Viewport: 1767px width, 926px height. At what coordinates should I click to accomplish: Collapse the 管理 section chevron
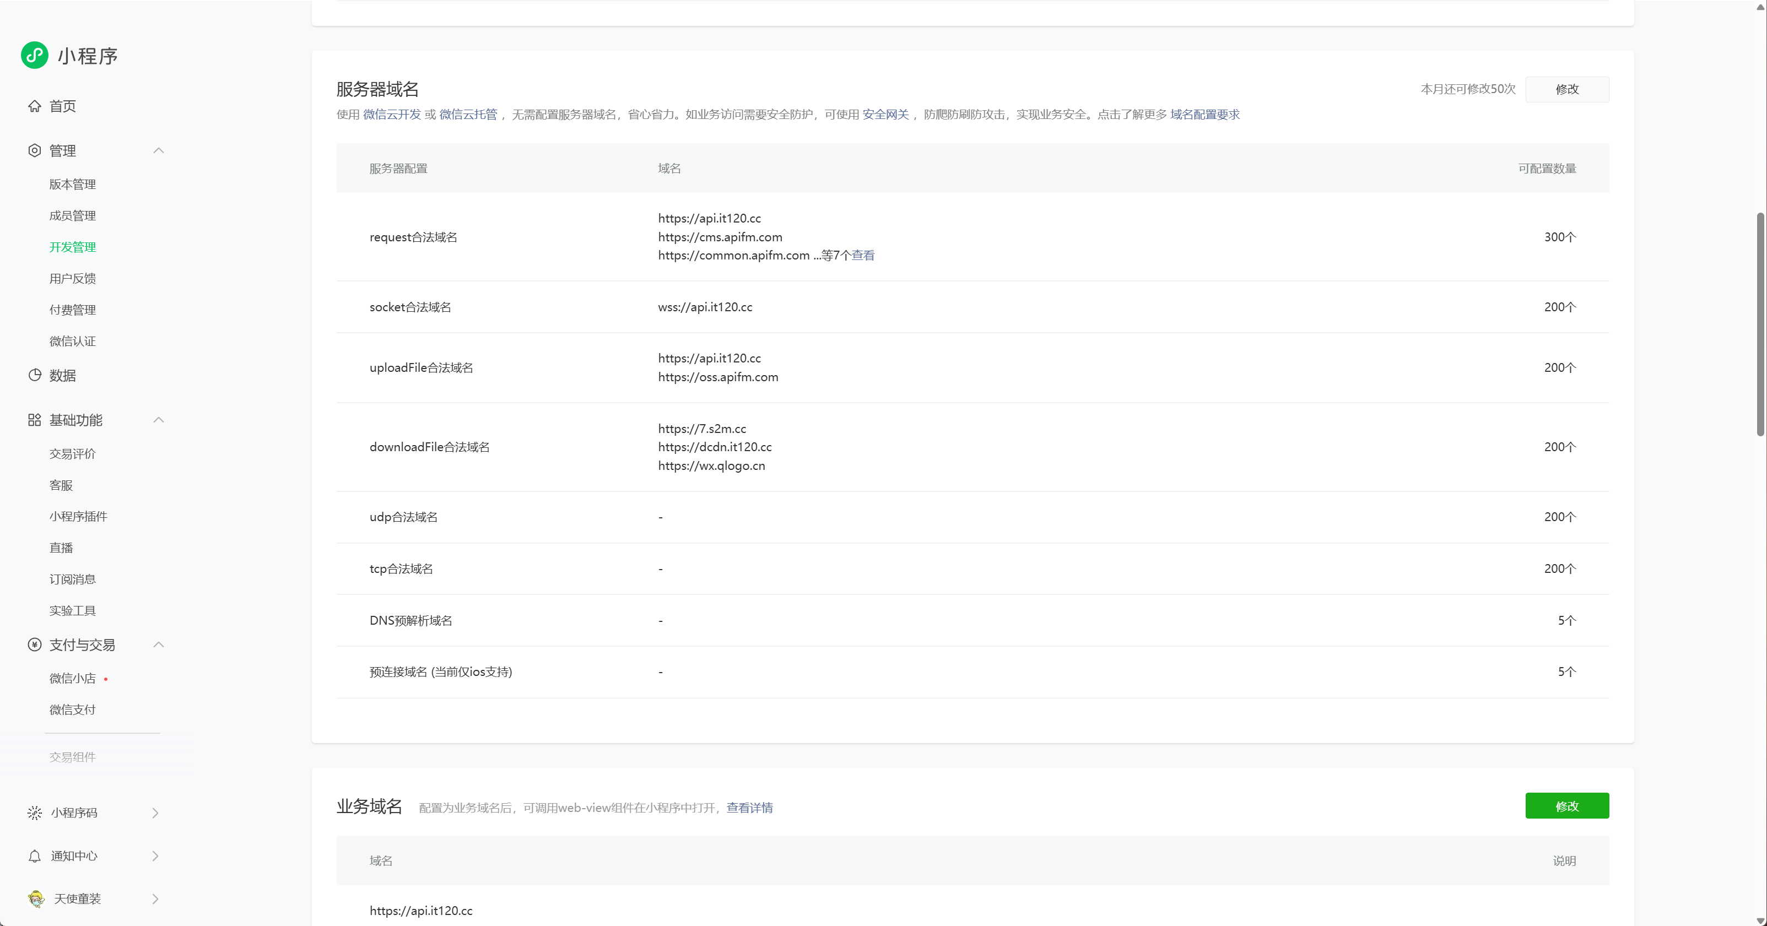pos(159,150)
